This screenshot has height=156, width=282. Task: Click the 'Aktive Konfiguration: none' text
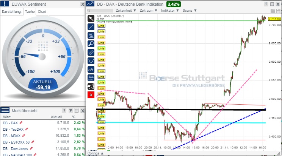[115, 22]
